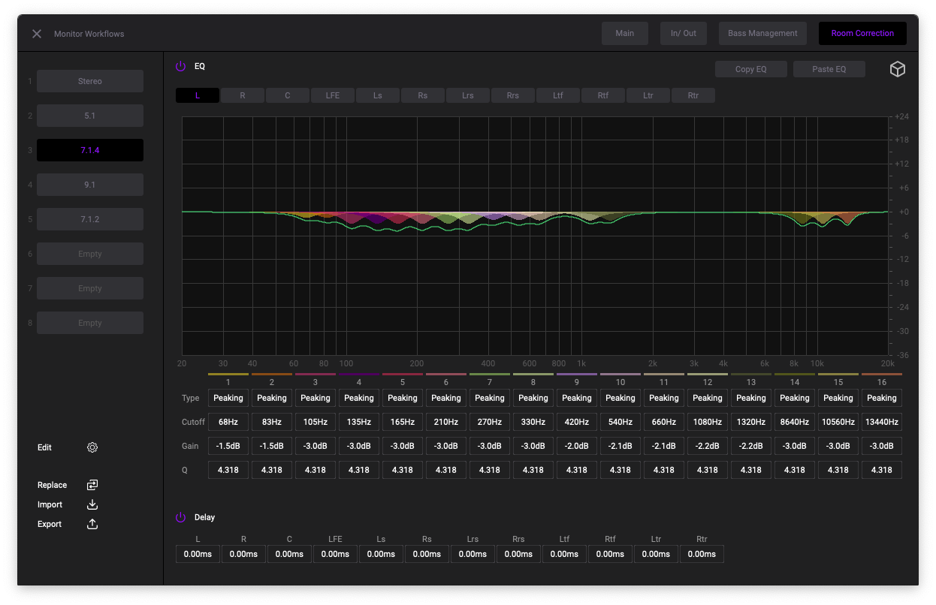Image resolution: width=936 pixels, height=605 pixels.
Task: Click the Export upload icon
Action: [92, 524]
